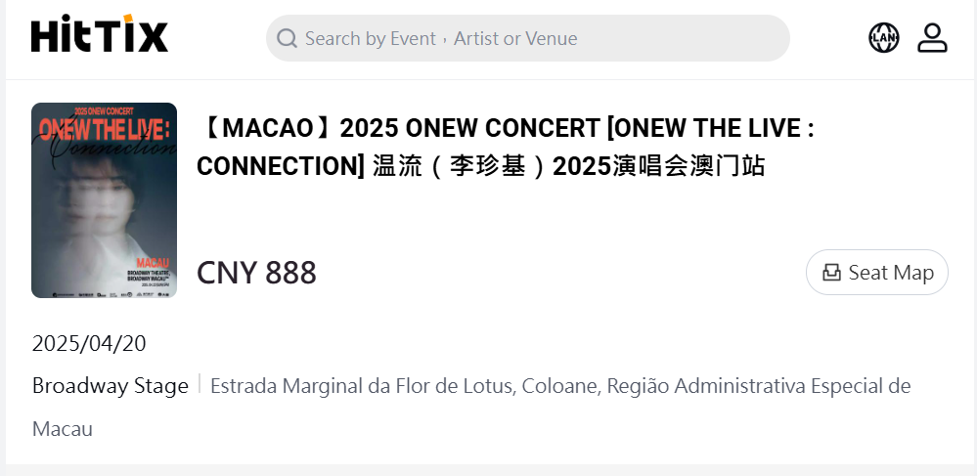This screenshot has width=977, height=476.
Task: Click the red ONEW THE LIVE text on poster
Action: [x=104, y=128]
